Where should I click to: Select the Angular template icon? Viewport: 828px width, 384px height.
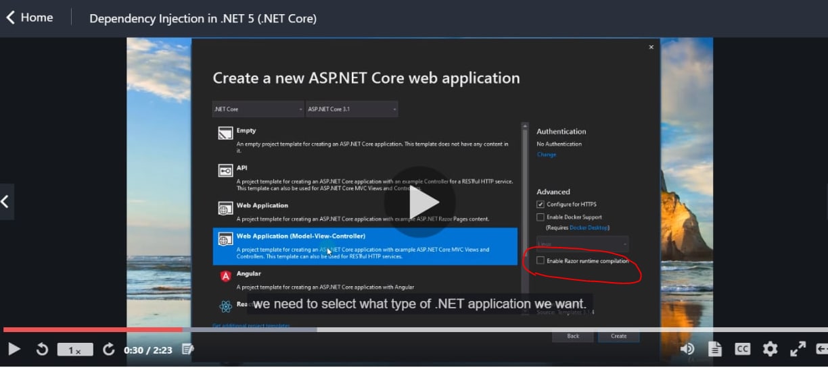tap(225, 276)
